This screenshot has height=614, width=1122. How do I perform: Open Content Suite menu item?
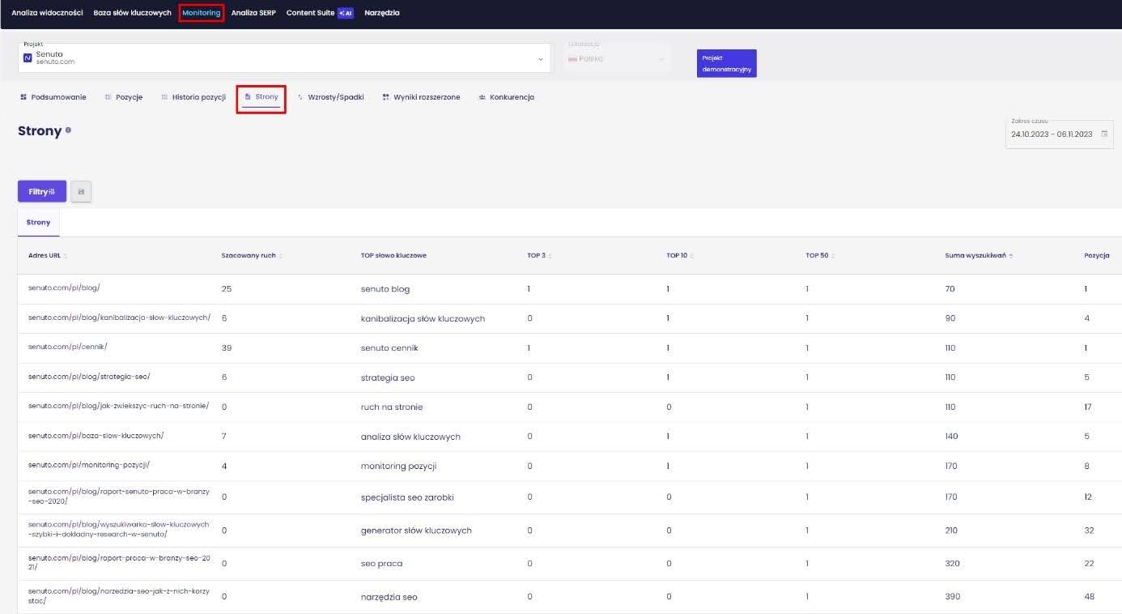pyautogui.click(x=310, y=13)
